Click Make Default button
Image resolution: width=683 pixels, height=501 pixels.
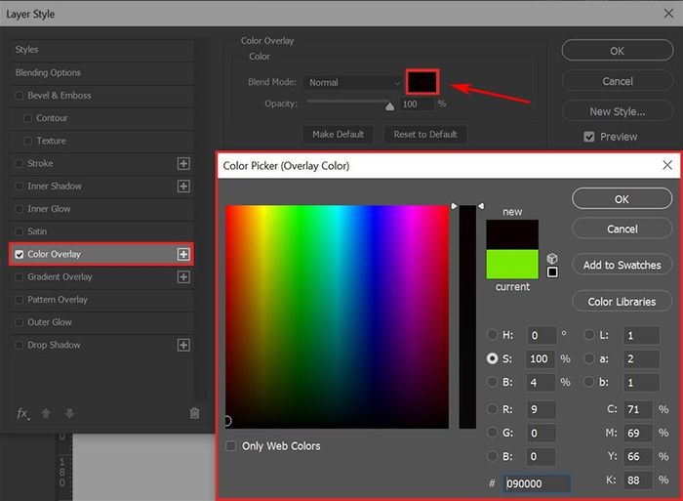click(339, 135)
